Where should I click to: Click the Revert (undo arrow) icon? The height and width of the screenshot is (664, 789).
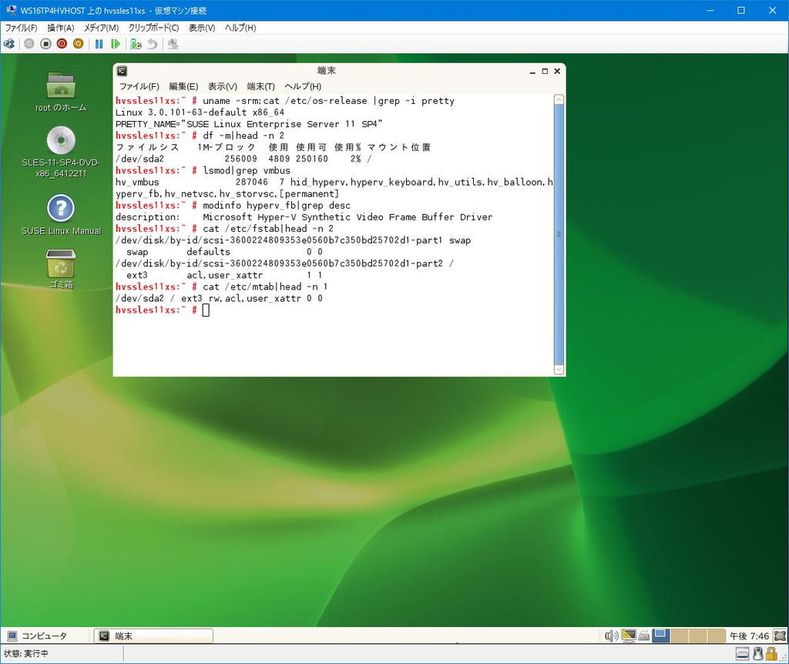152,44
